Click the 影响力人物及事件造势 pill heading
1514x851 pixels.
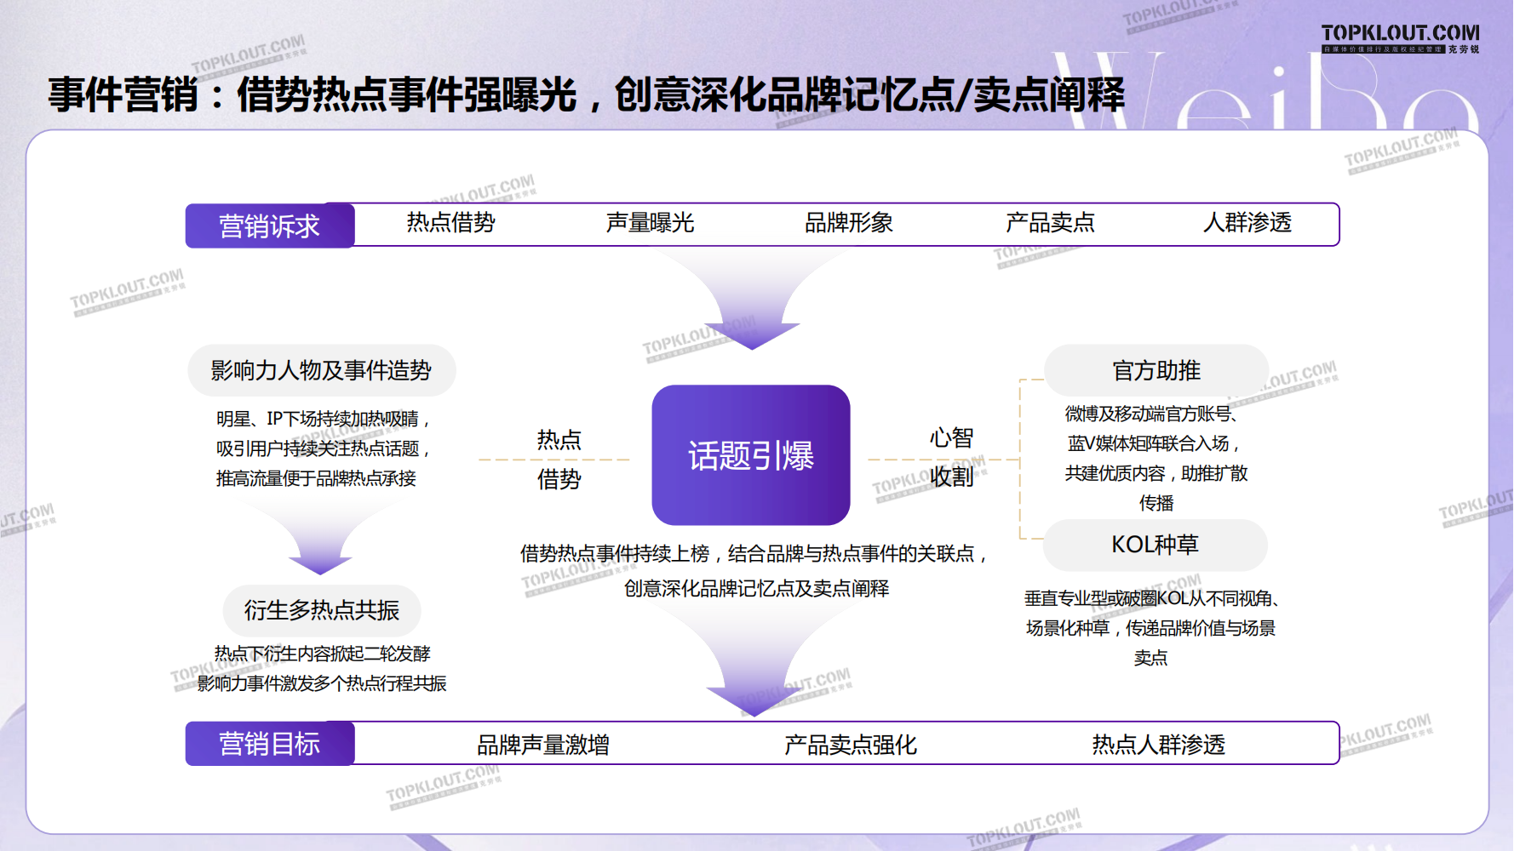coord(321,370)
